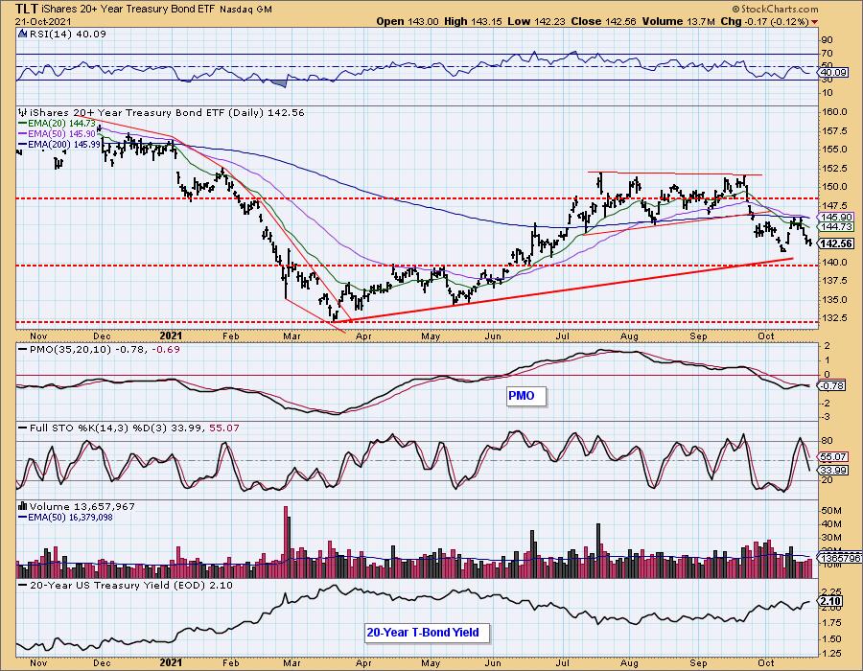
Task: Click the iShares 20+ Year Treasury Bond ETF (Daily) label
Action: point(161,113)
